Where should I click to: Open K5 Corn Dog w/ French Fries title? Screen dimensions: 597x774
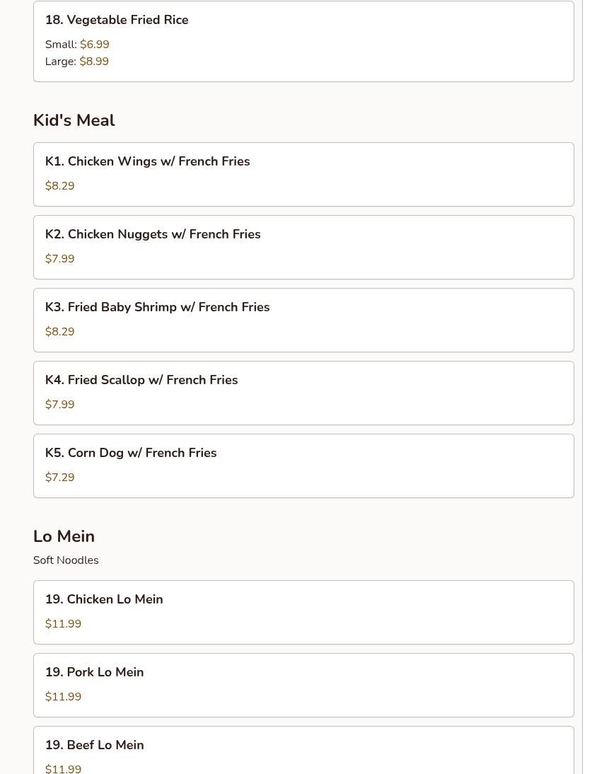(x=131, y=453)
